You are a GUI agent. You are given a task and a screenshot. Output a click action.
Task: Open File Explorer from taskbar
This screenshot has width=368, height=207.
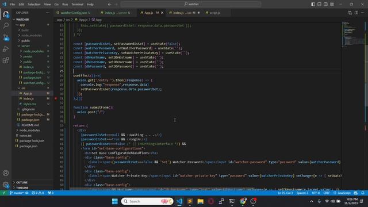coord(201,201)
